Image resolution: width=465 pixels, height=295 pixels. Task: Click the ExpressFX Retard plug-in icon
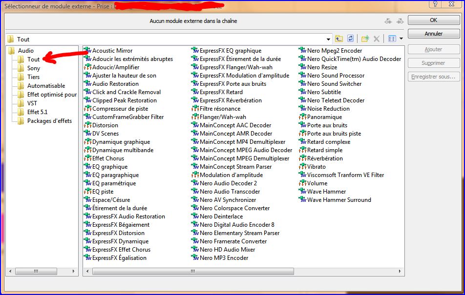pyautogui.click(x=195, y=92)
